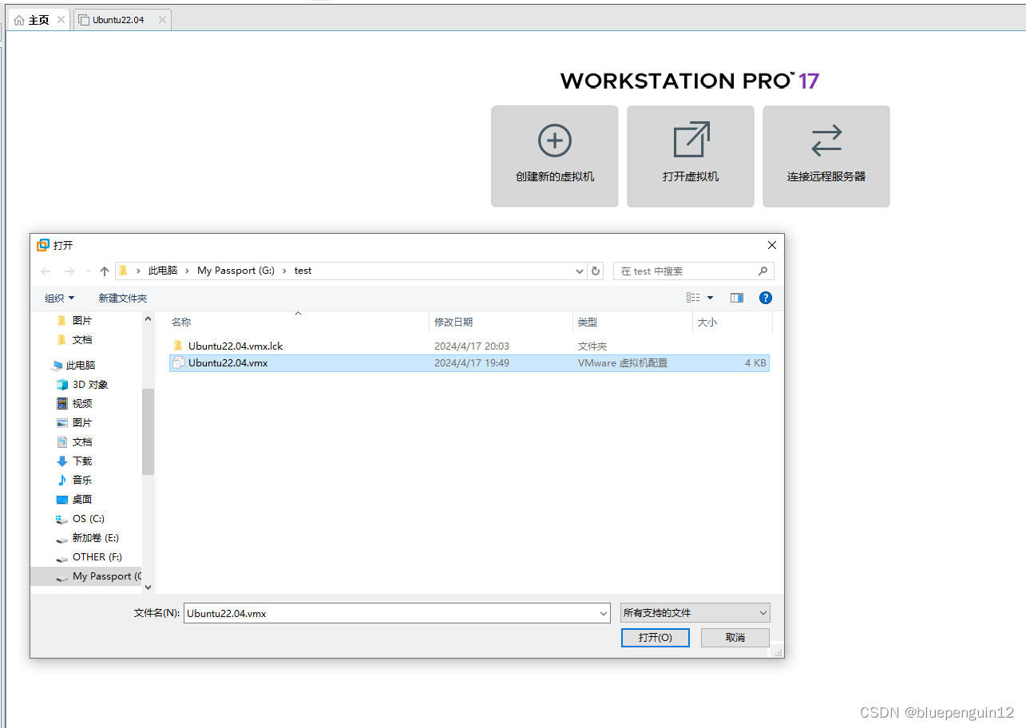
Task: Close the Ubuntu22.04 tab
Action: (162, 20)
